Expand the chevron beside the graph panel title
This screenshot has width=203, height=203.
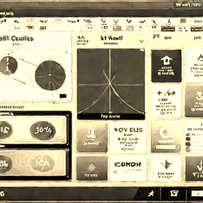[x=141, y=41]
